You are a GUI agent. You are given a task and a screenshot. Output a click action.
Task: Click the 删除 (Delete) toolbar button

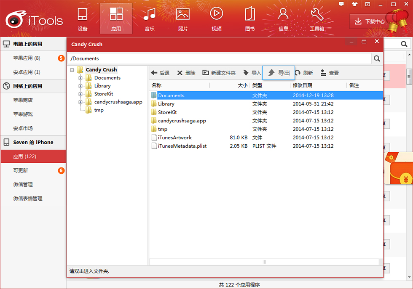click(186, 73)
